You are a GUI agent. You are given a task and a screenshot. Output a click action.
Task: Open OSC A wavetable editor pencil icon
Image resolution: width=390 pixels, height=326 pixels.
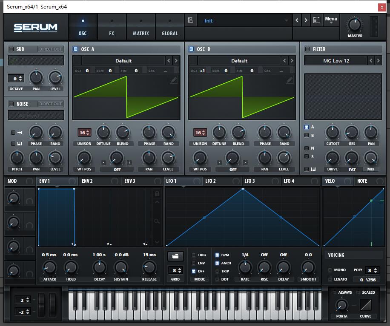[x=174, y=80]
